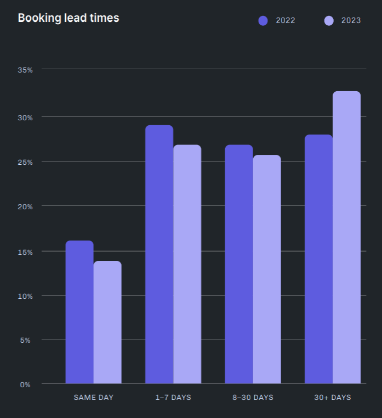Select the 2023 1–7 Days bar
382x418 pixels.
(187, 264)
